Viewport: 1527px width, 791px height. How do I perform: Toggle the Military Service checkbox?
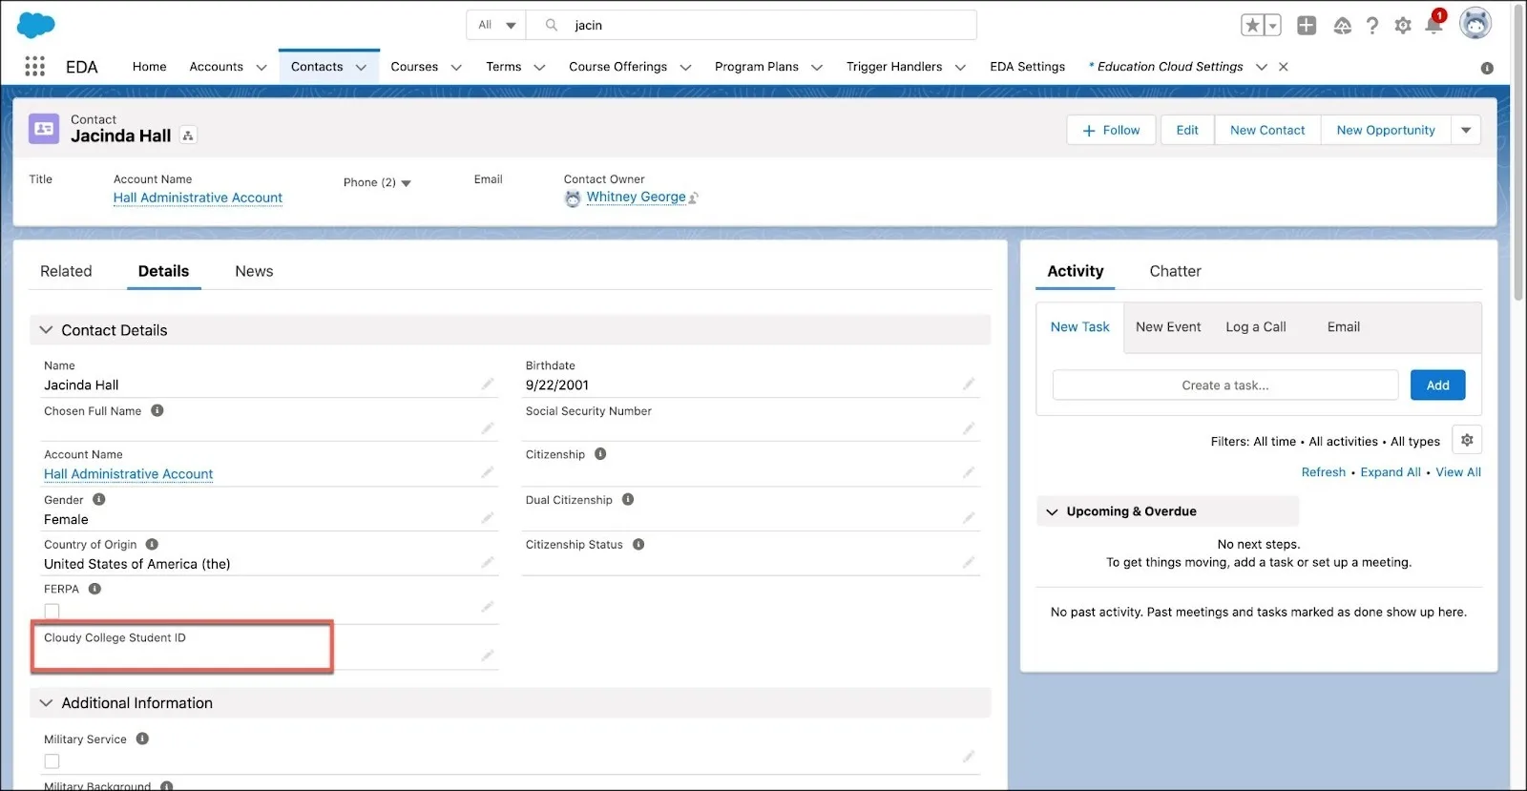click(x=52, y=761)
